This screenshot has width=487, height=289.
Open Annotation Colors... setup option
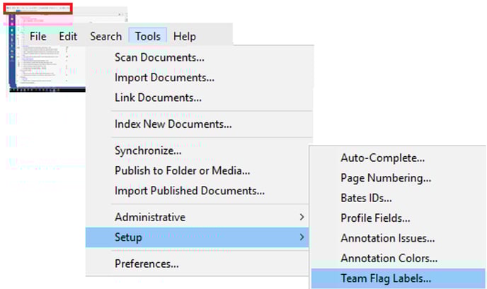pos(389,259)
